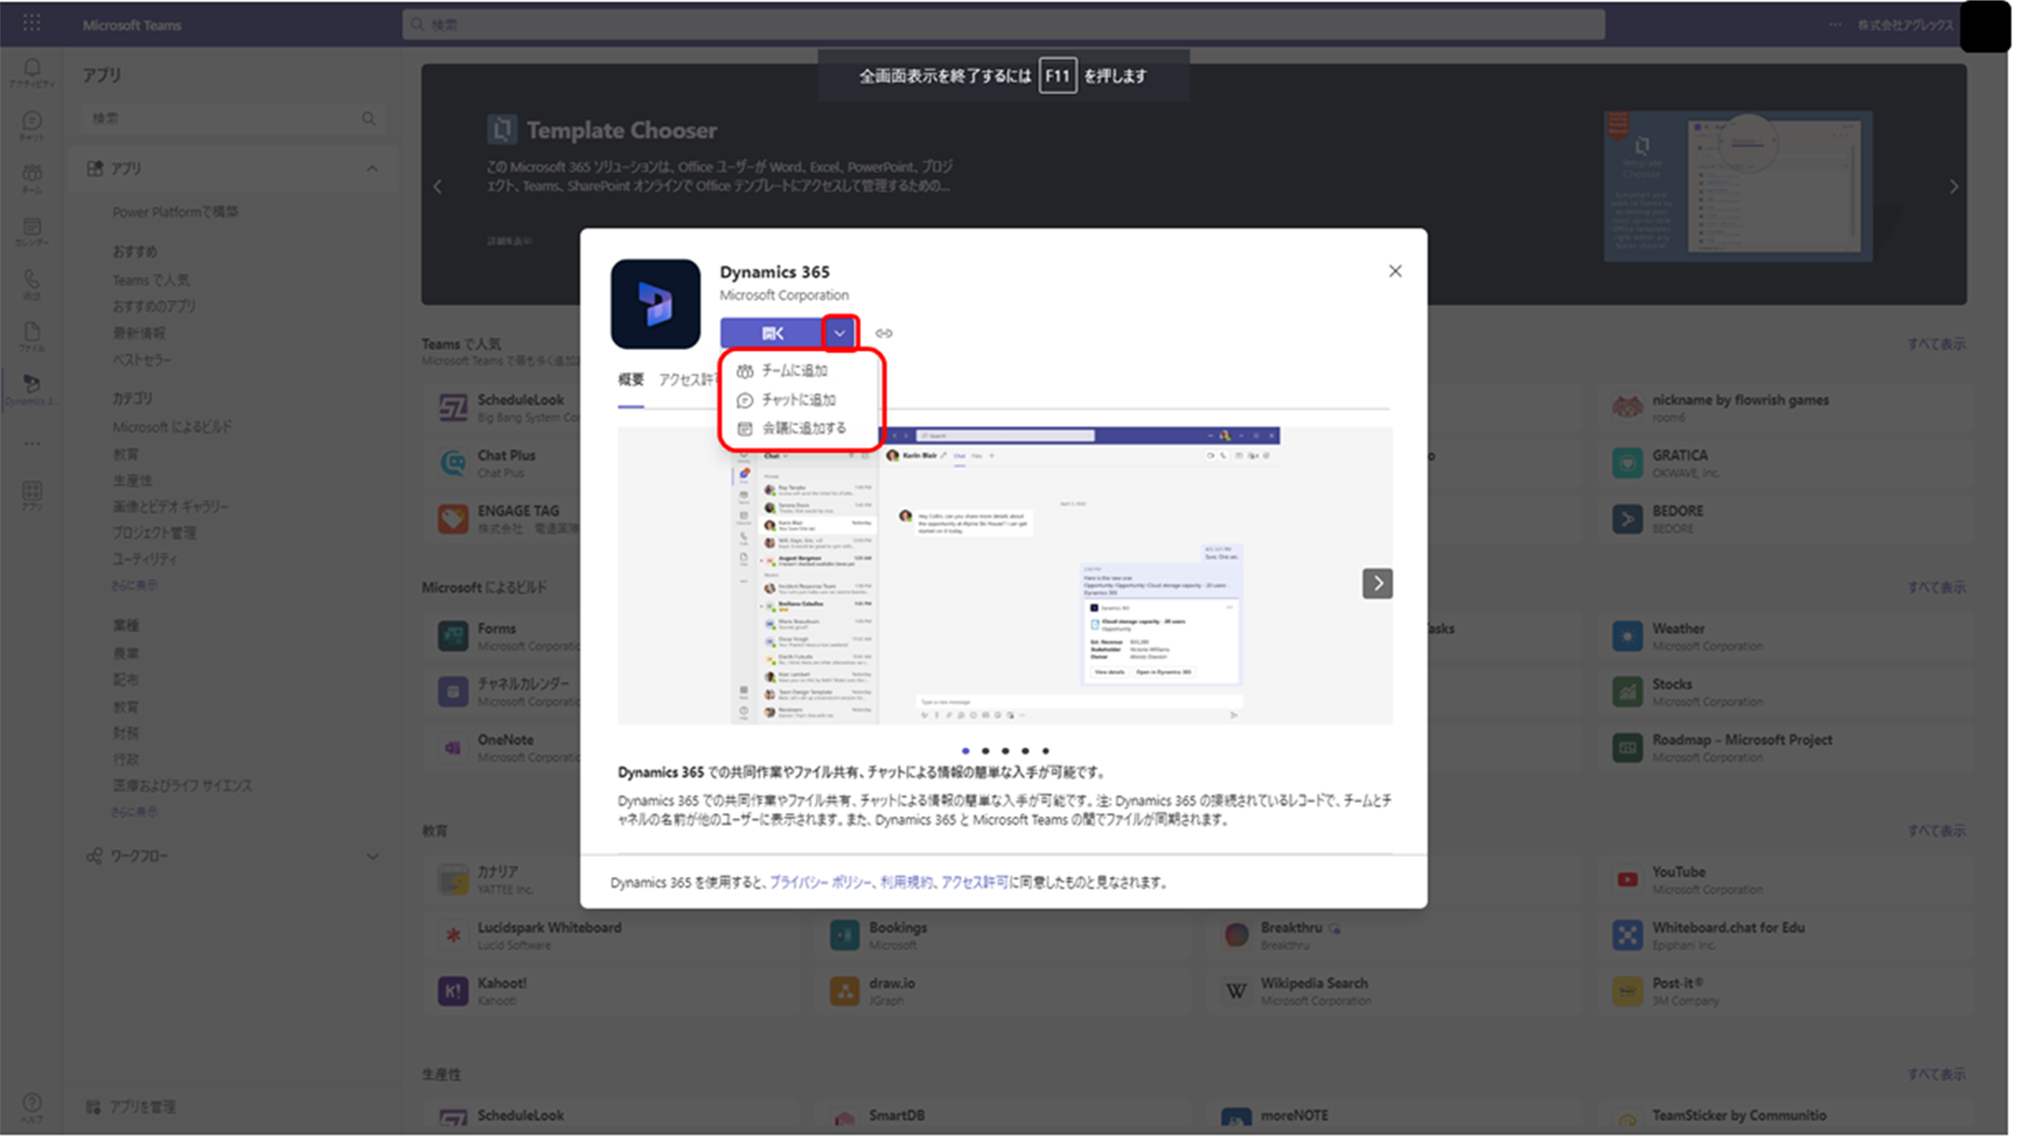Screen dimensions: 2023x1141
Task: Click アプリを管理 at bottom of side panel
Action: point(131,1107)
